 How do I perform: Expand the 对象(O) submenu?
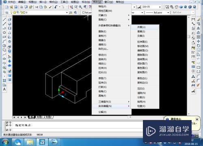pyautogui.click(x=112, y=15)
